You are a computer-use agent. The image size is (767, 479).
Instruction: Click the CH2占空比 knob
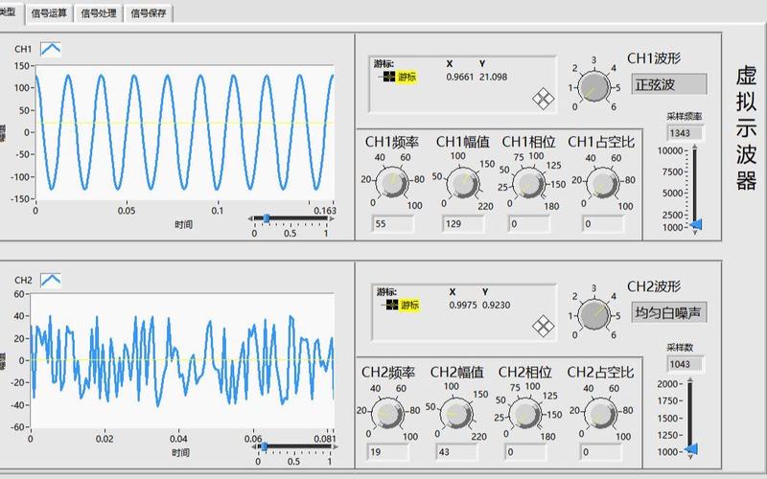coord(600,414)
